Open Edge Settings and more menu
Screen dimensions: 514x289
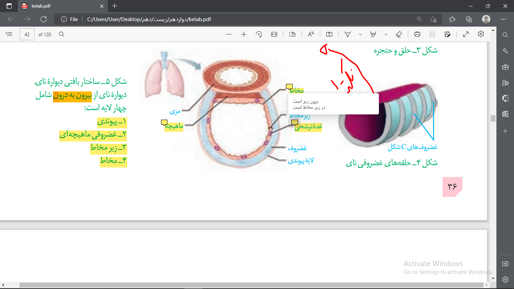tap(503, 19)
